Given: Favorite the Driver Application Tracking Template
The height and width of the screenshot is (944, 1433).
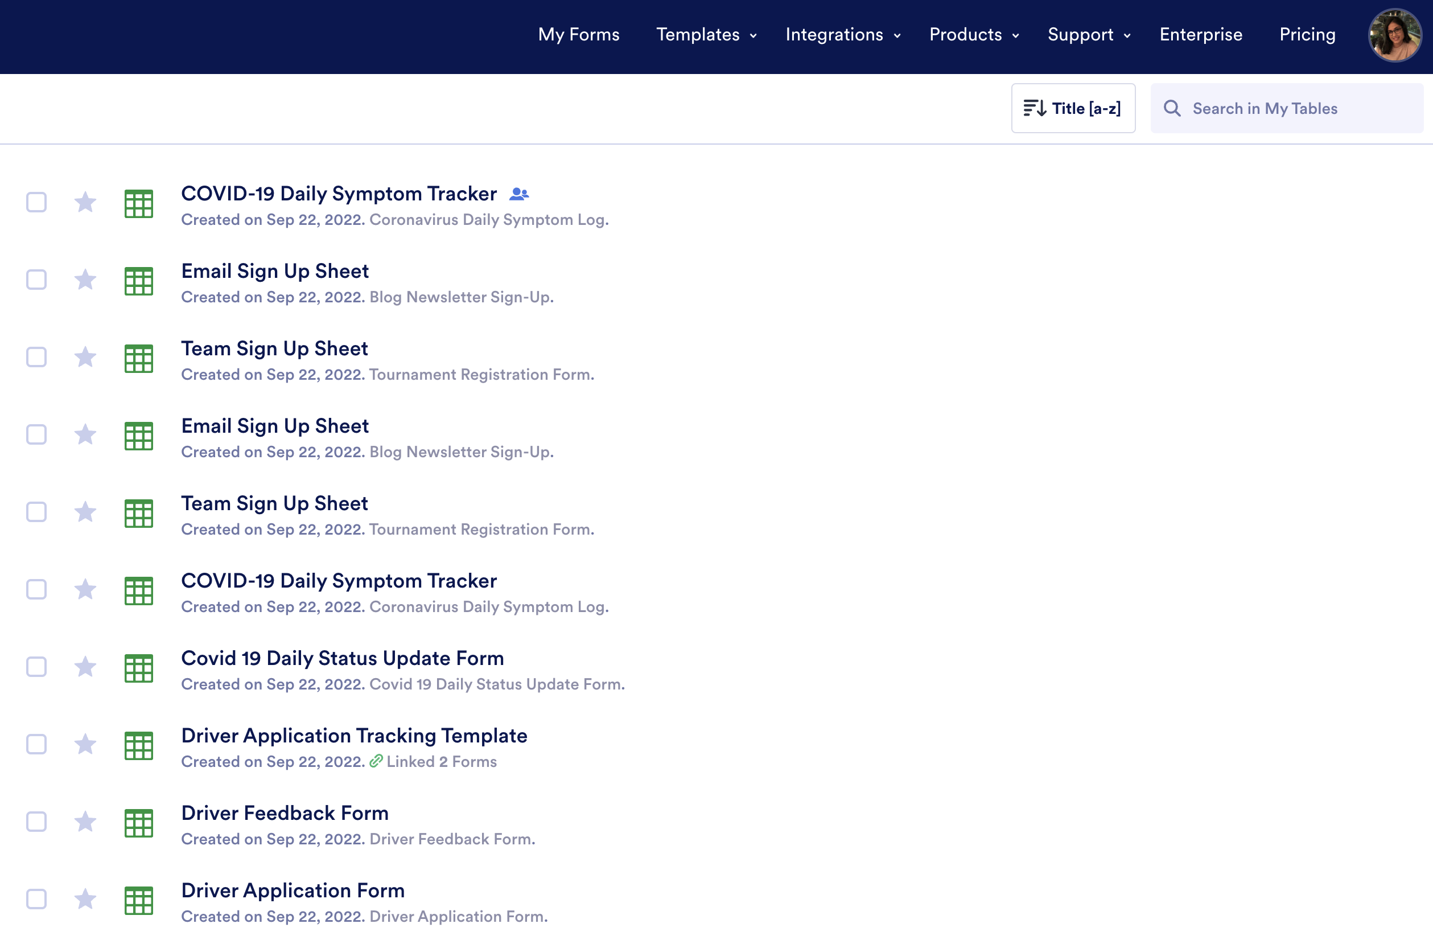Looking at the screenshot, I should 85,745.
